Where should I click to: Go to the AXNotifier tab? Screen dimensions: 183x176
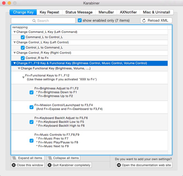(128, 12)
